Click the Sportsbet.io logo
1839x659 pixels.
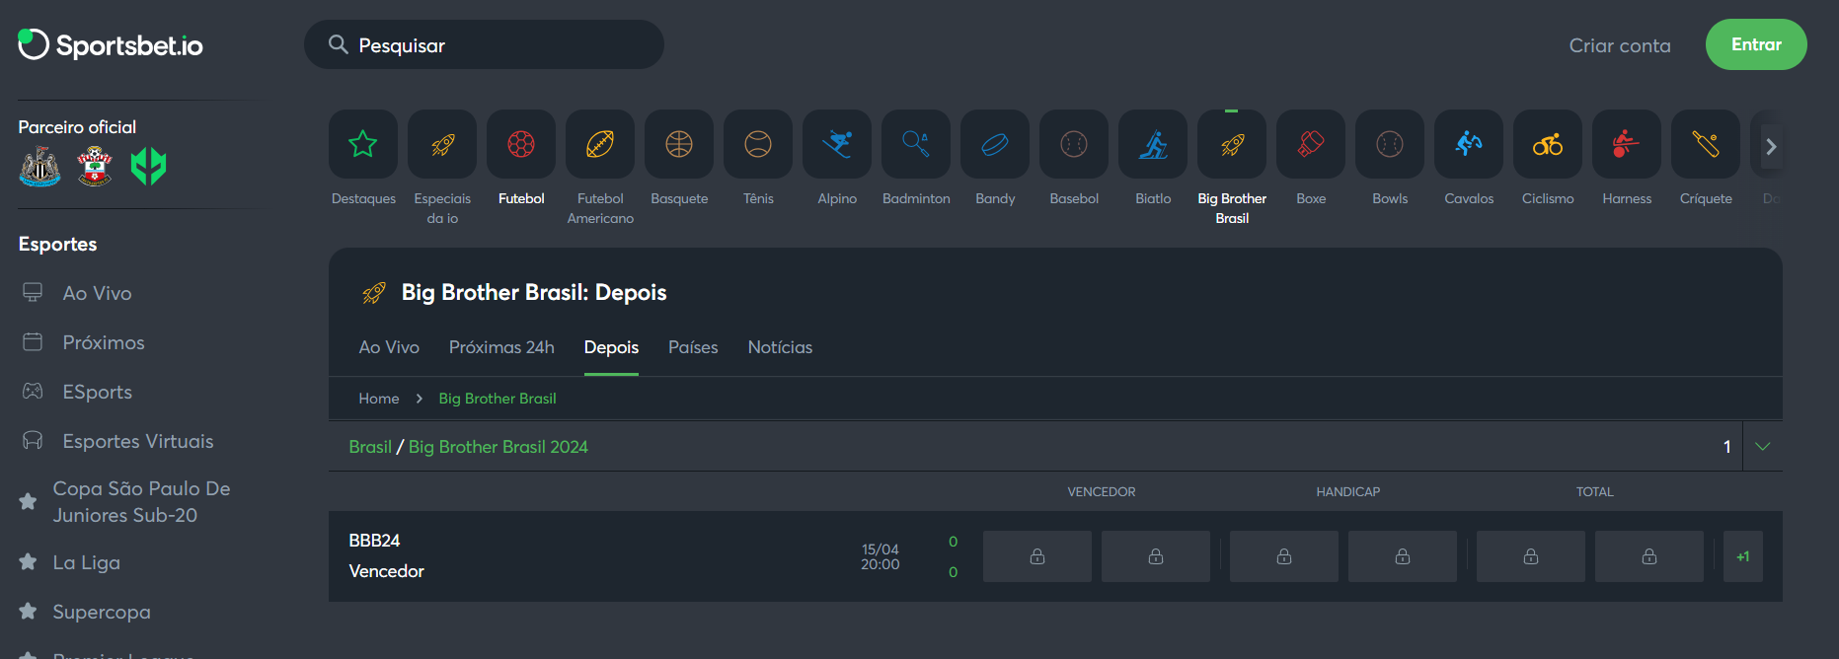[111, 44]
